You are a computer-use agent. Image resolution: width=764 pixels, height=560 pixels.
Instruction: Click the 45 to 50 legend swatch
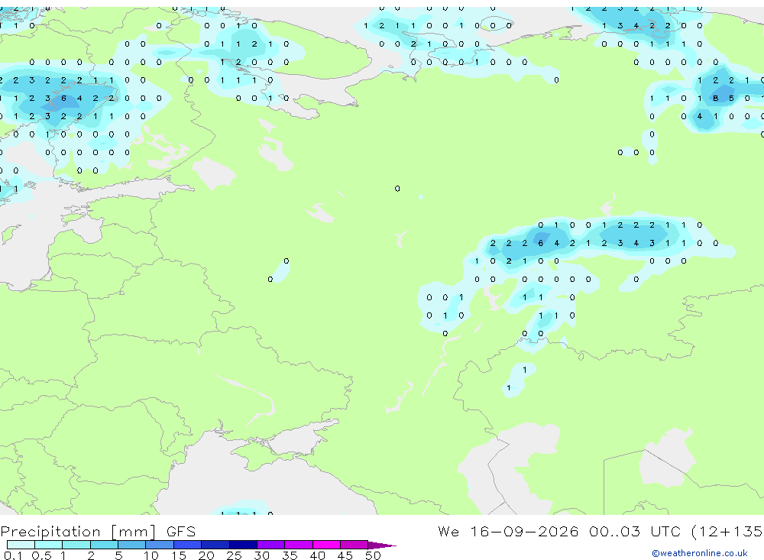click(x=354, y=545)
